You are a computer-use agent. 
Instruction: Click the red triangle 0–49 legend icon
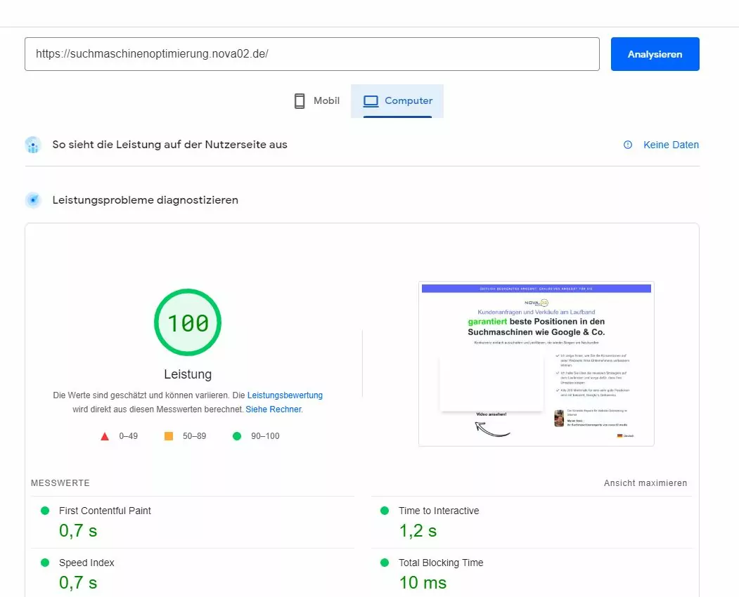point(105,436)
